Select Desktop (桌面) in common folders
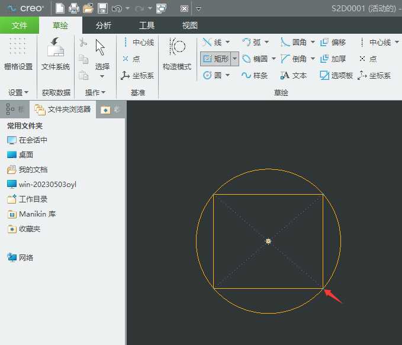This screenshot has width=402, height=345. point(25,154)
